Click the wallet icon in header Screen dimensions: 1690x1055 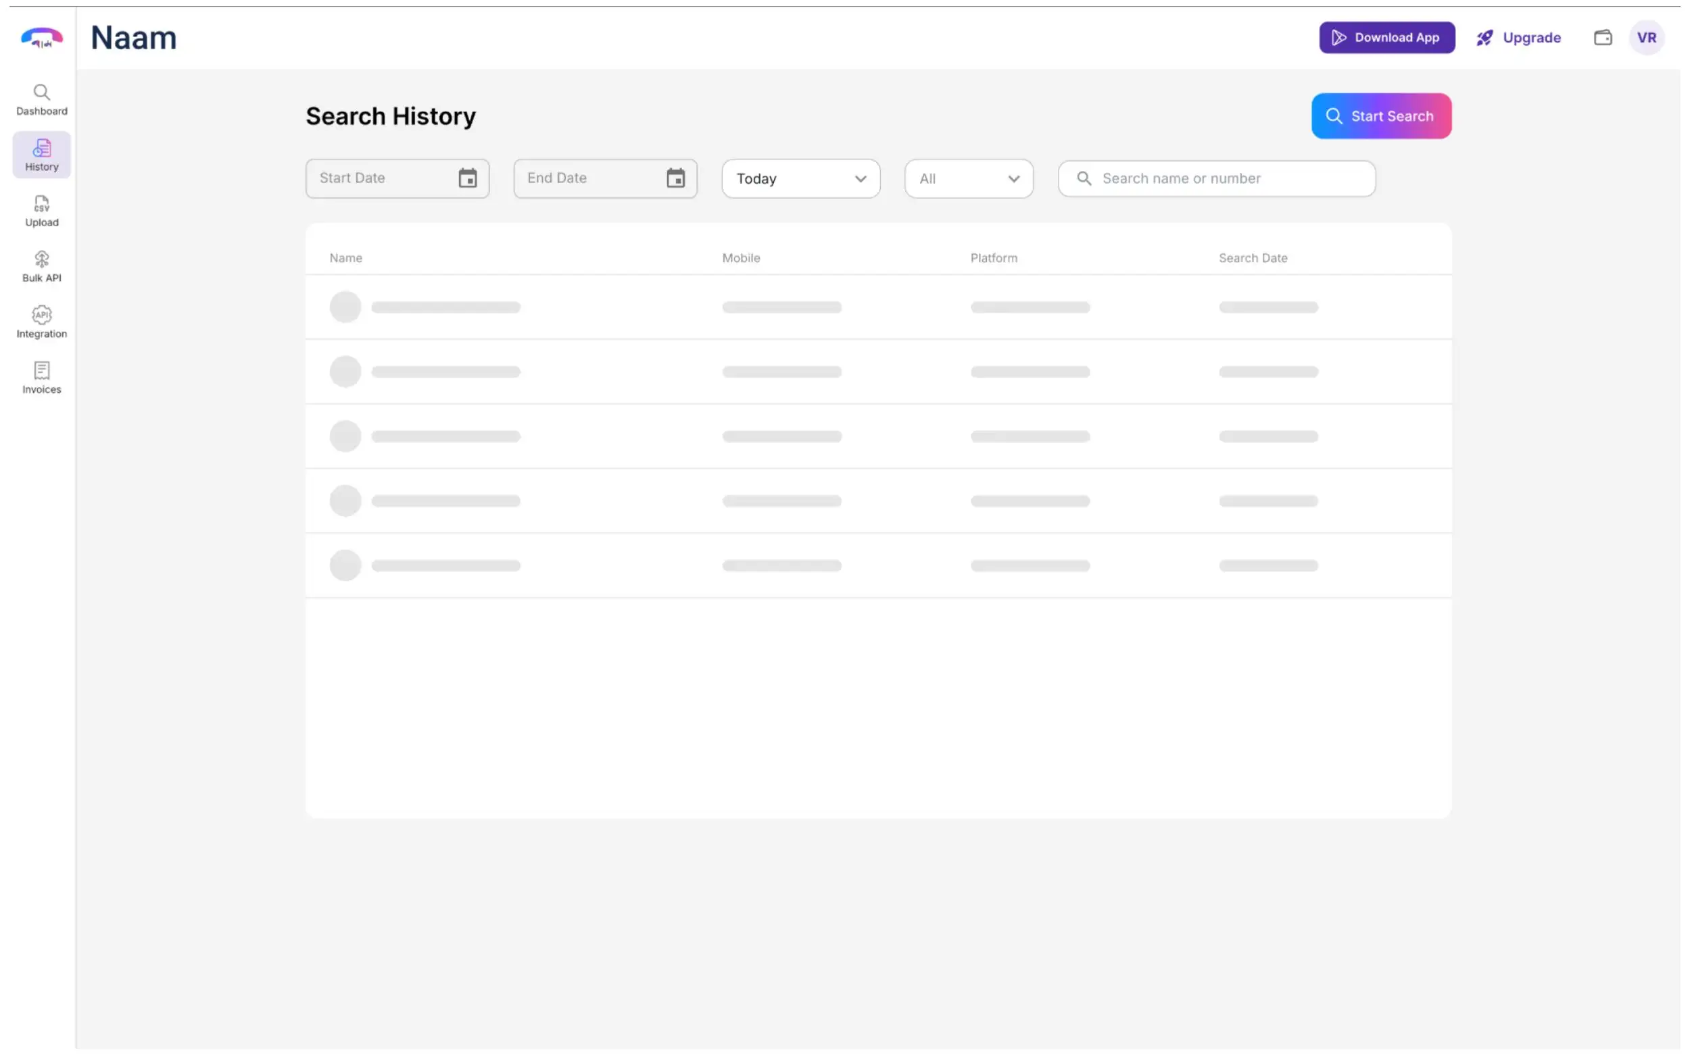point(1602,38)
